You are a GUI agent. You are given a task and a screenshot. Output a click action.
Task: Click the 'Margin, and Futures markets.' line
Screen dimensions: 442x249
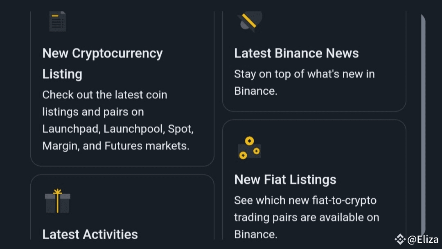click(x=116, y=146)
